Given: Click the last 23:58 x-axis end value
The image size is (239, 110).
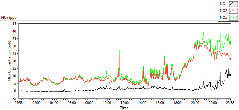Looking at the screenshot, I should [230, 103].
